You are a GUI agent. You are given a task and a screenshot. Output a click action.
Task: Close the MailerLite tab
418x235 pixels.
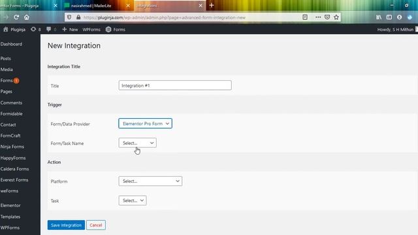point(128,5)
